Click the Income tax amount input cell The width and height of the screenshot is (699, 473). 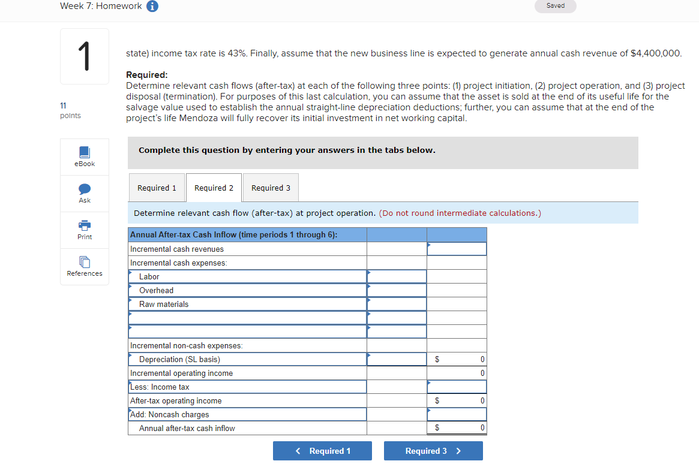click(x=457, y=386)
